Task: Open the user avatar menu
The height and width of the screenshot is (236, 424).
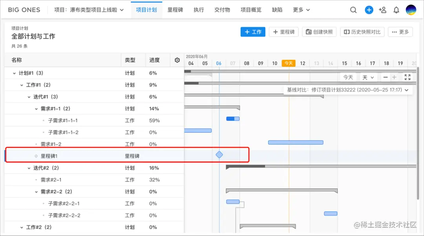Action: pyautogui.click(x=411, y=10)
